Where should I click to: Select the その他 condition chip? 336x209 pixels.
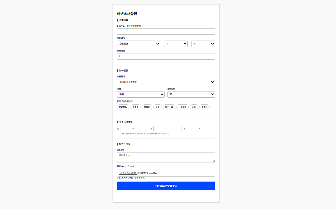(204, 107)
